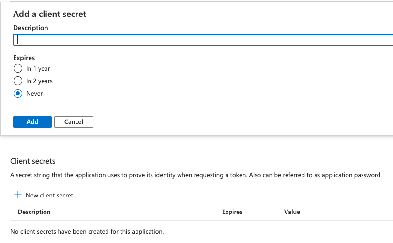The width and height of the screenshot is (393, 243).
Task: Click the 'No client secrets have been created' message
Action: point(87,232)
